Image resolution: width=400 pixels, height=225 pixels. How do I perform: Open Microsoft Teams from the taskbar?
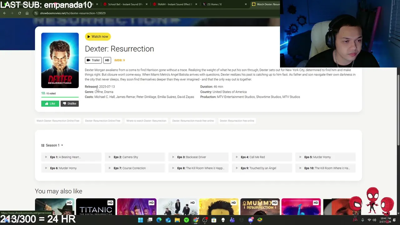click(x=232, y=220)
